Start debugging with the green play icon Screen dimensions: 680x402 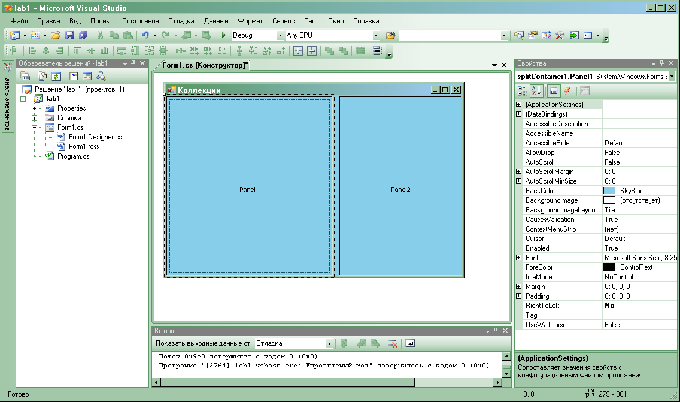(x=223, y=35)
